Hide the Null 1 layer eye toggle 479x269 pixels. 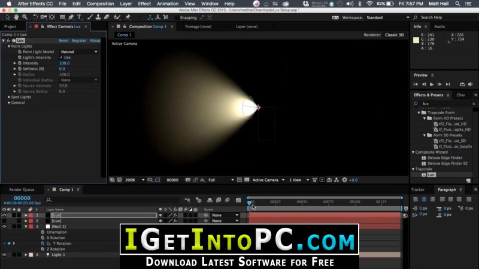[x=4, y=227]
